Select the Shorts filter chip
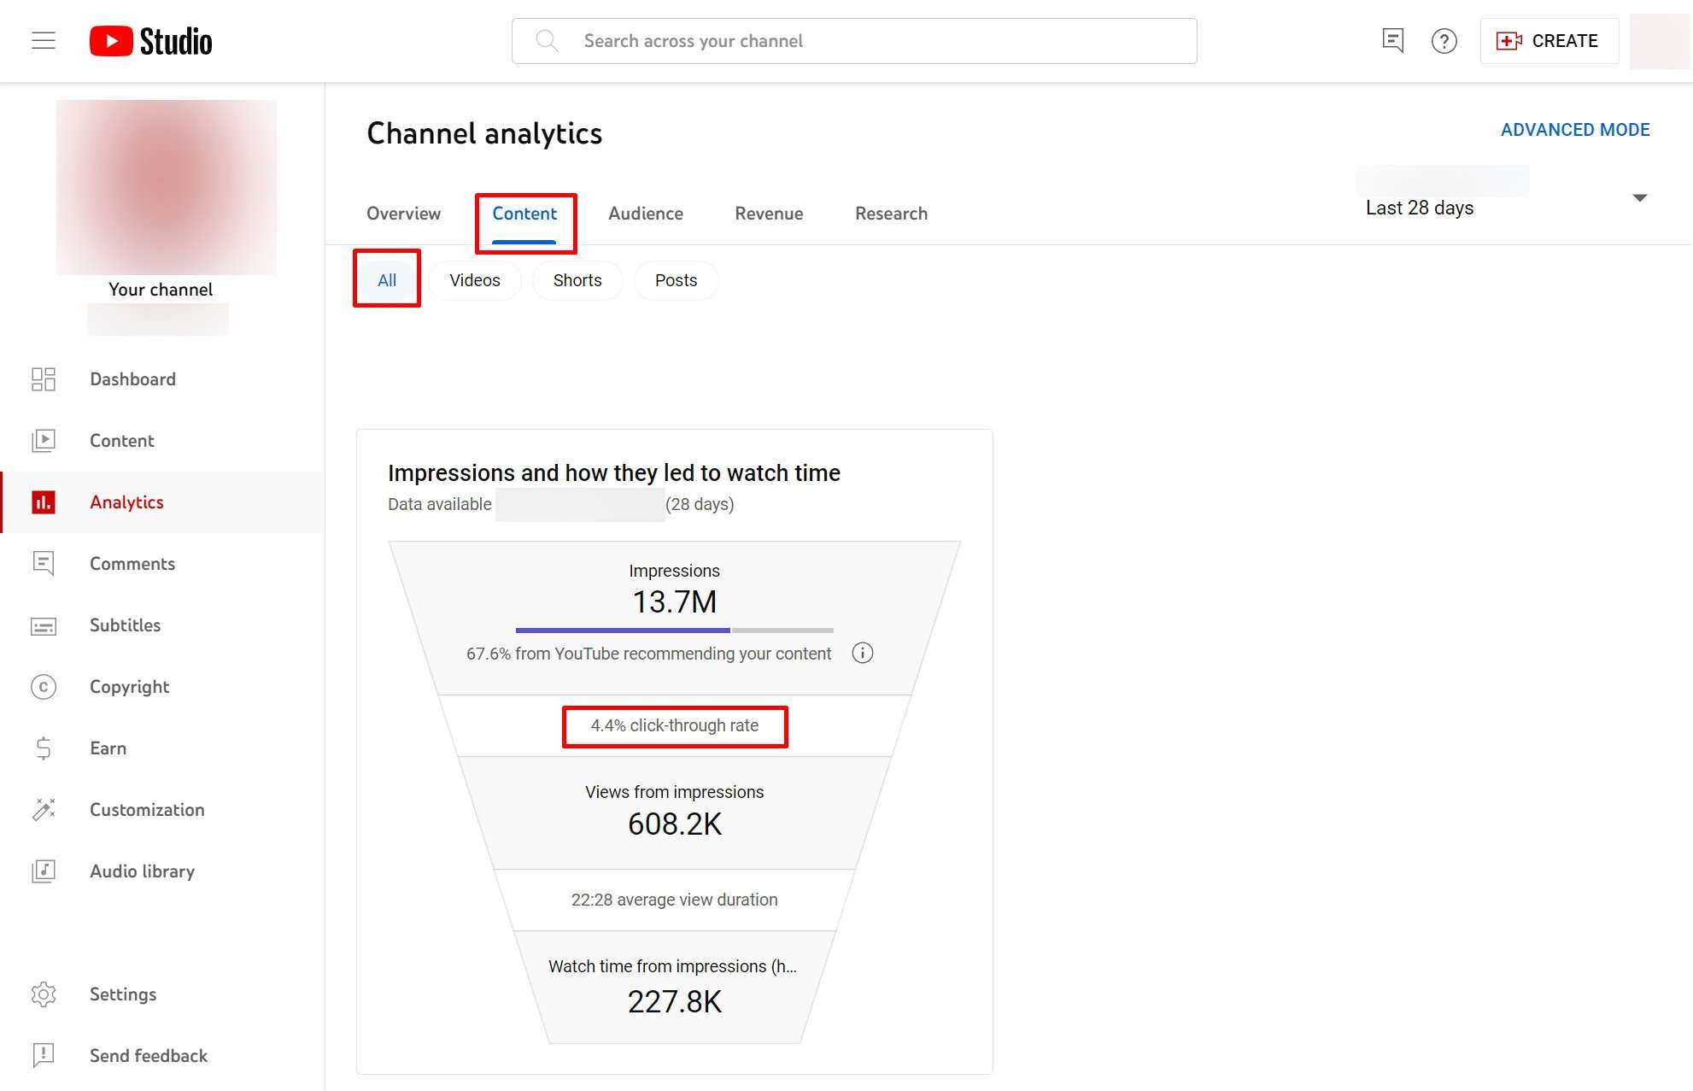This screenshot has width=1693, height=1091. tap(577, 280)
